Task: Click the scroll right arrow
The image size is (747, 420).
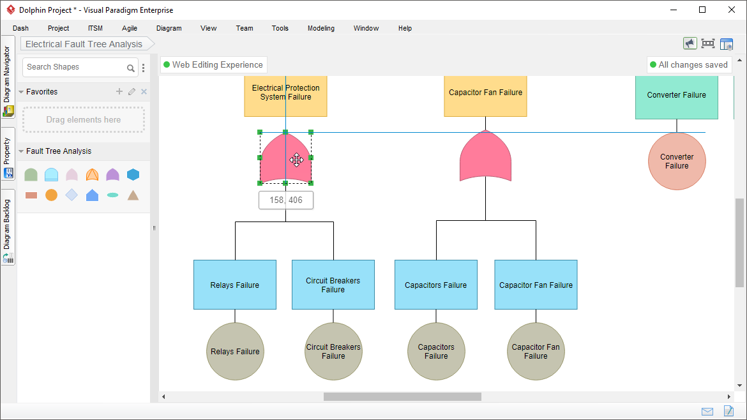Action: click(x=729, y=396)
